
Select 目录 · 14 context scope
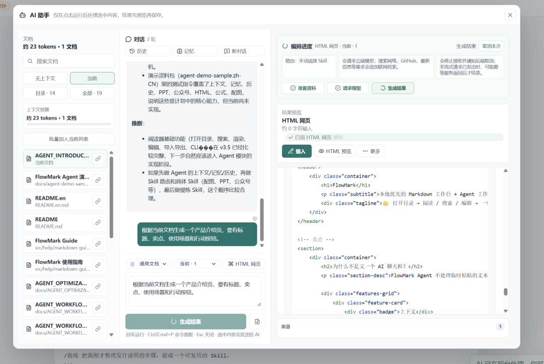pyautogui.click(x=45, y=93)
